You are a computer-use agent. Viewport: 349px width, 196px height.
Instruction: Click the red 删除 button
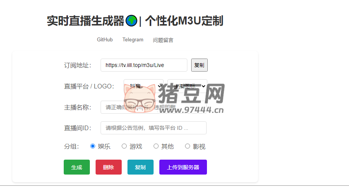(109, 167)
